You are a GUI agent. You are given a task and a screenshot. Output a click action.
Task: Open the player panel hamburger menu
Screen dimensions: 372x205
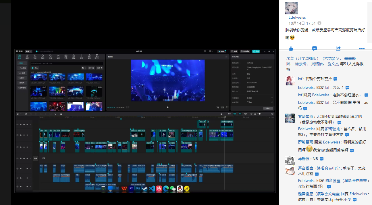[226, 57]
